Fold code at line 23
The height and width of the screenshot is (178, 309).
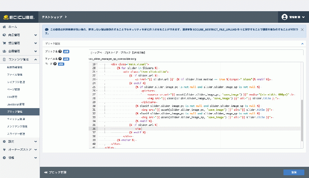[97, 80]
